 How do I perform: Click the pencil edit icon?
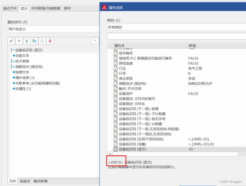(x=11, y=41)
